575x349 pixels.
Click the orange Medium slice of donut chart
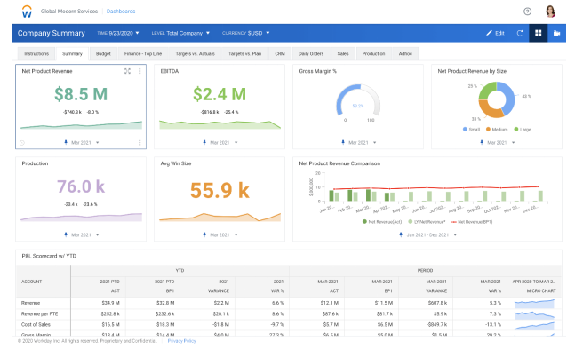click(x=490, y=111)
